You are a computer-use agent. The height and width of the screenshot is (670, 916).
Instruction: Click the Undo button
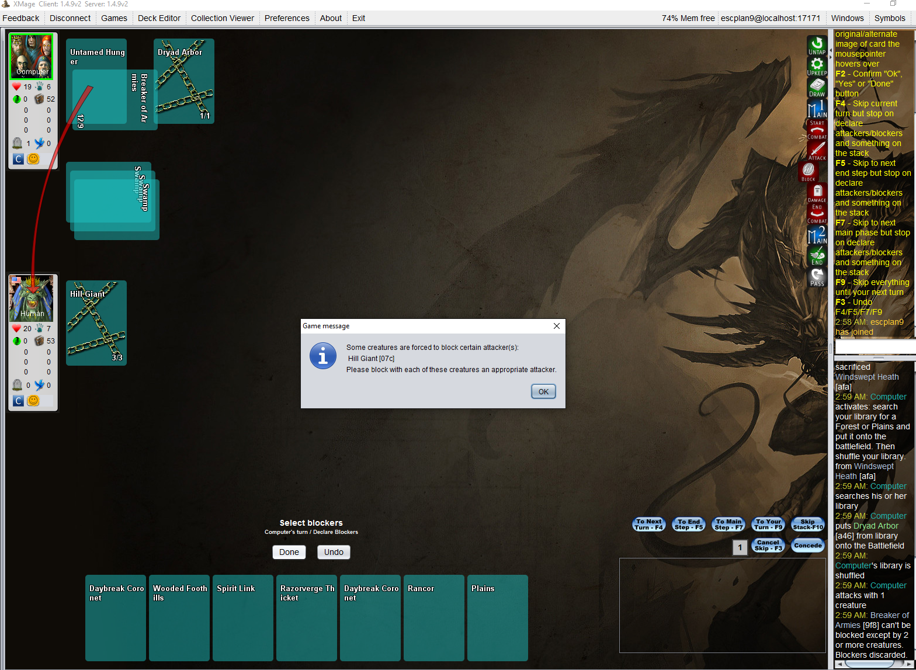pos(334,552)
